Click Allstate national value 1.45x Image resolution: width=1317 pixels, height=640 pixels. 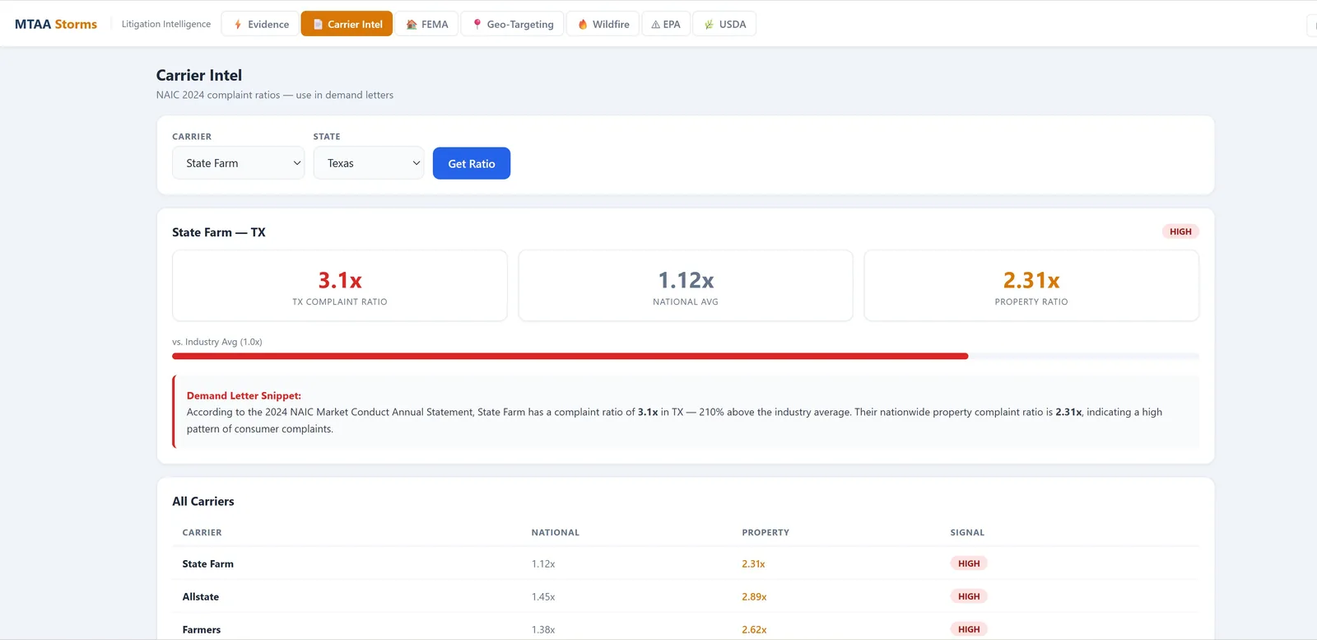tap(543, 596)
